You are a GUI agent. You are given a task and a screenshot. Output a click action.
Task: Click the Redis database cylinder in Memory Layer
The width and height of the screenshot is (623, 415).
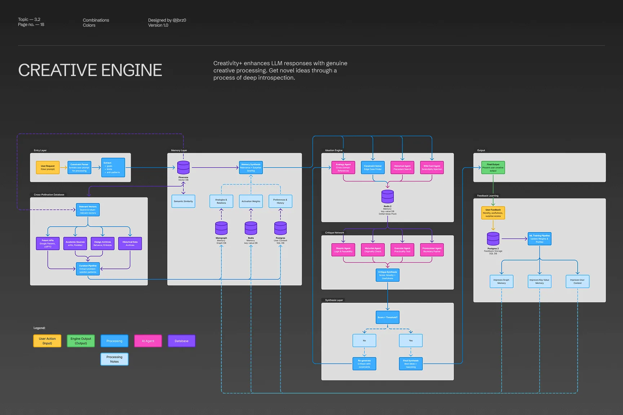(251, 228)
